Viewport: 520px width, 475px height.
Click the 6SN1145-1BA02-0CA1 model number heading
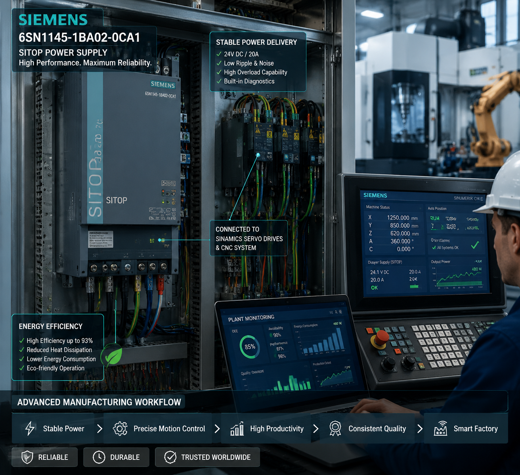[x=79, y=38]
